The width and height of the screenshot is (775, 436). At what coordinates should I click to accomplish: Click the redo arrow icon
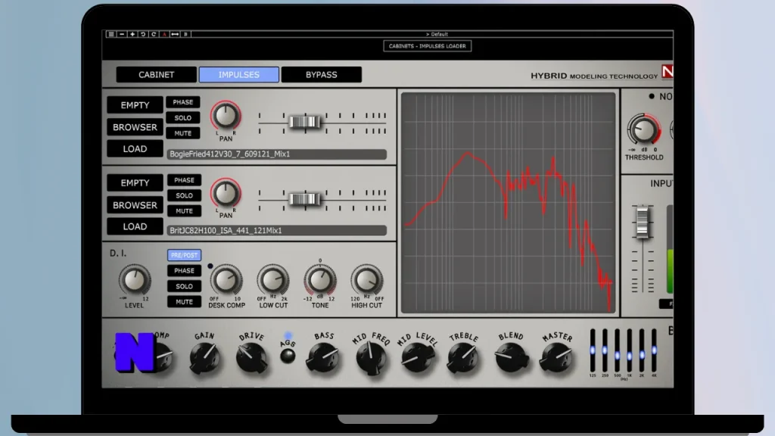tap(154, 34)
